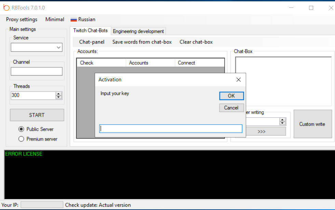Image resolution: width=335 pixels, height=210 pixels.
Task: Open Proxy settings menu
Action: click(22, 19)
